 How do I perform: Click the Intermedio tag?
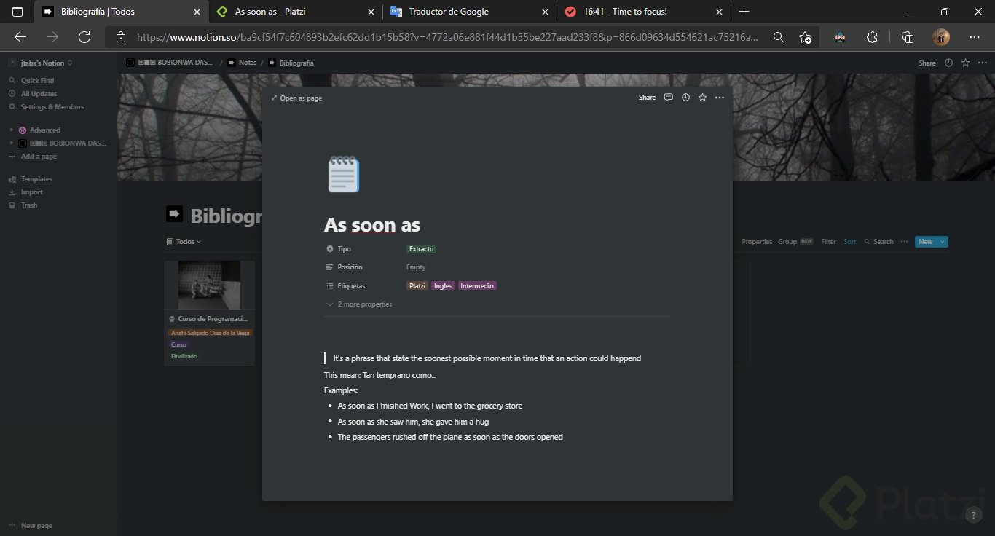point(477,286)
